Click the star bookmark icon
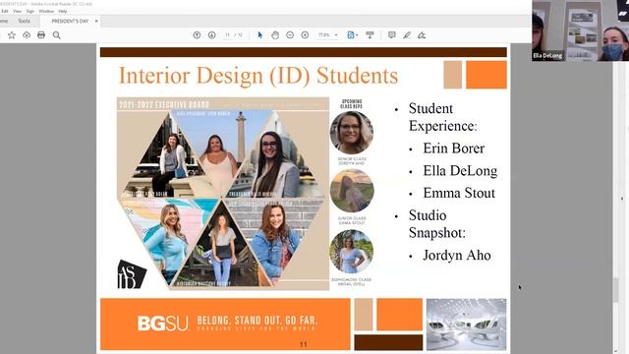Image resolution: width=629 pixels, height=354 pixels. point(12,35)
